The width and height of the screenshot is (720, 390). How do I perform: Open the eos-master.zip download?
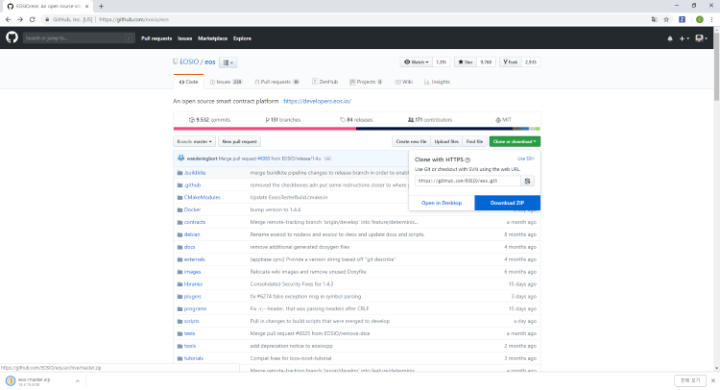coord(35,381)
